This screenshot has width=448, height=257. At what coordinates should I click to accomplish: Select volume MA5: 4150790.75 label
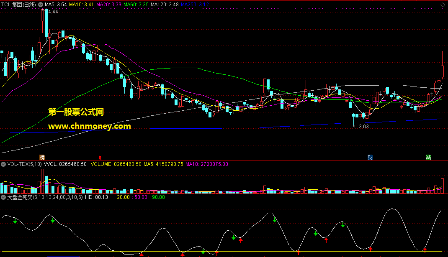(163, 164)
